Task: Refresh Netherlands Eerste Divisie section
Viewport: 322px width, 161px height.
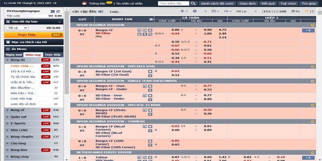Action: click(x=313, y=153)
